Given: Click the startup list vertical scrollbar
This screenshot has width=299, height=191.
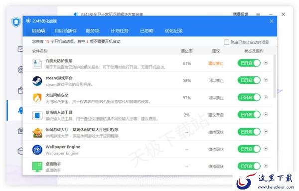Looking at the screenshot, I should pos(275,76).
